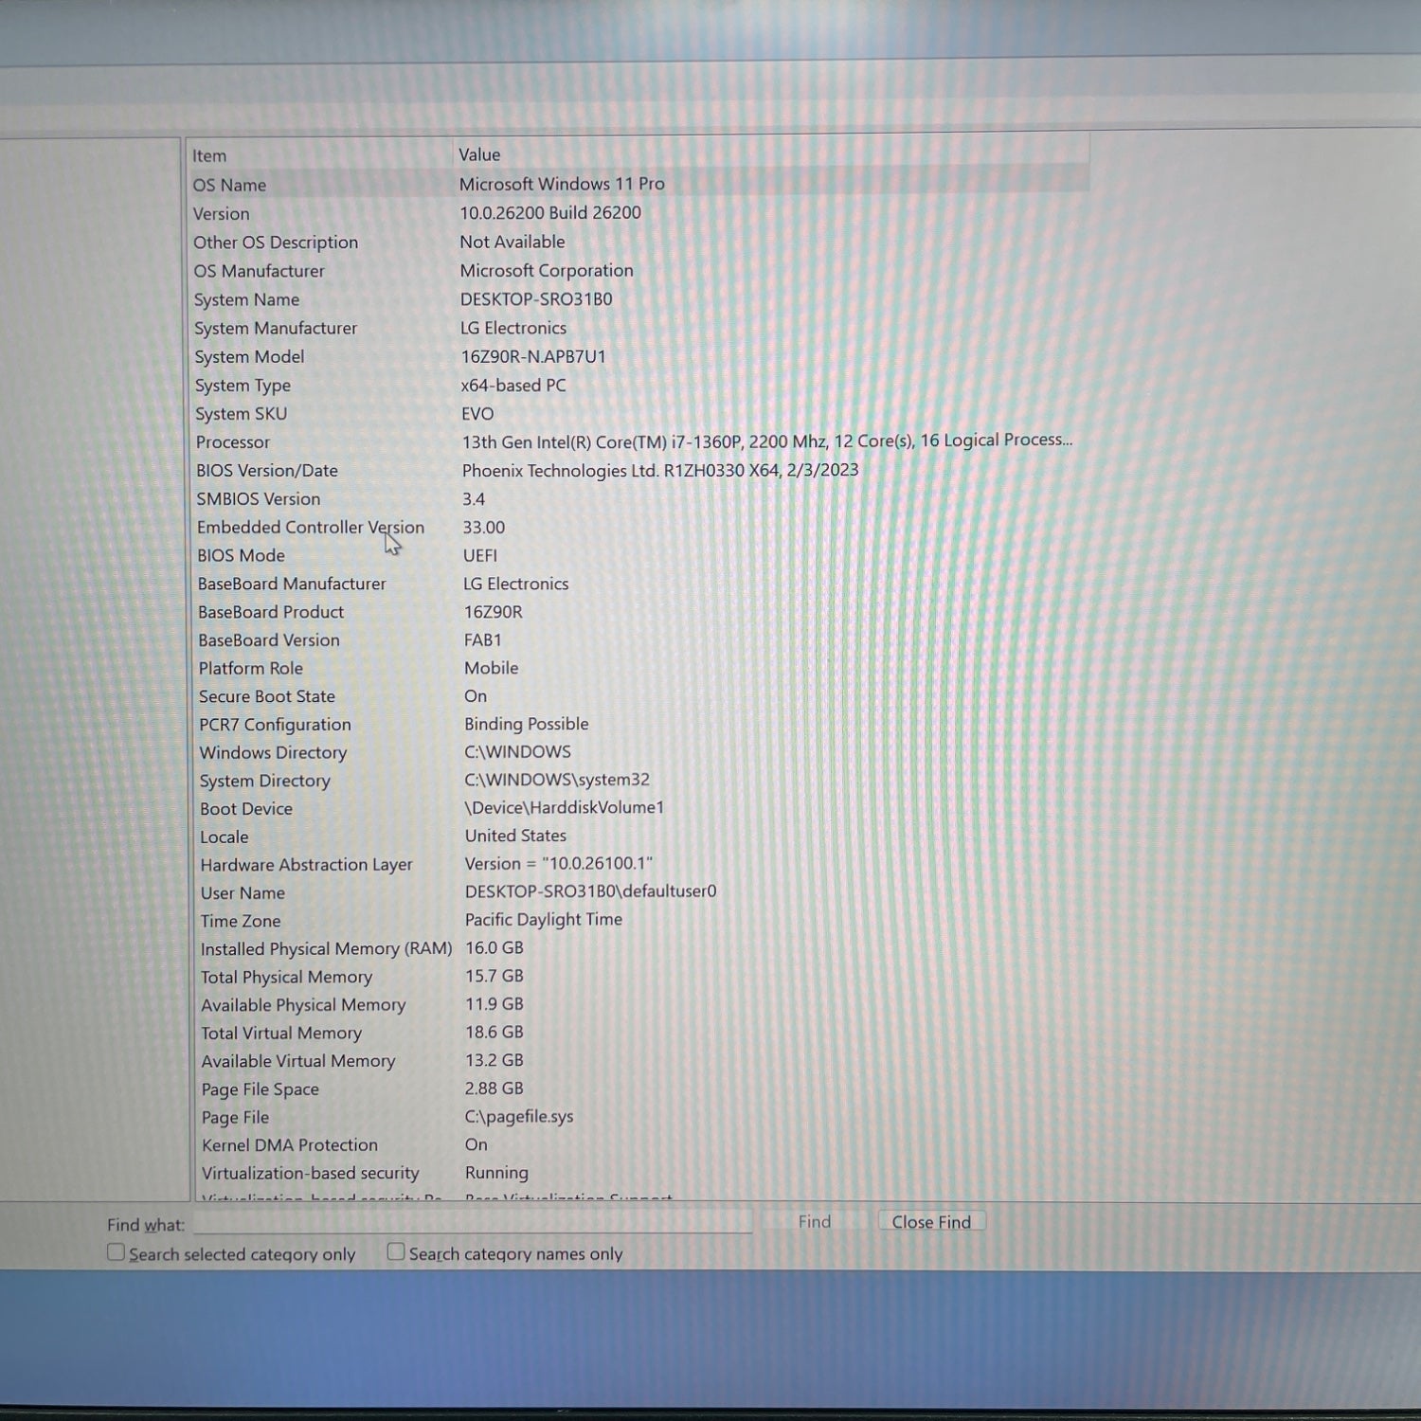Screen dimensions: 1421x1421
Task: Click the '\Device\HarddiskVolume1' value
Action: point(565,807)
